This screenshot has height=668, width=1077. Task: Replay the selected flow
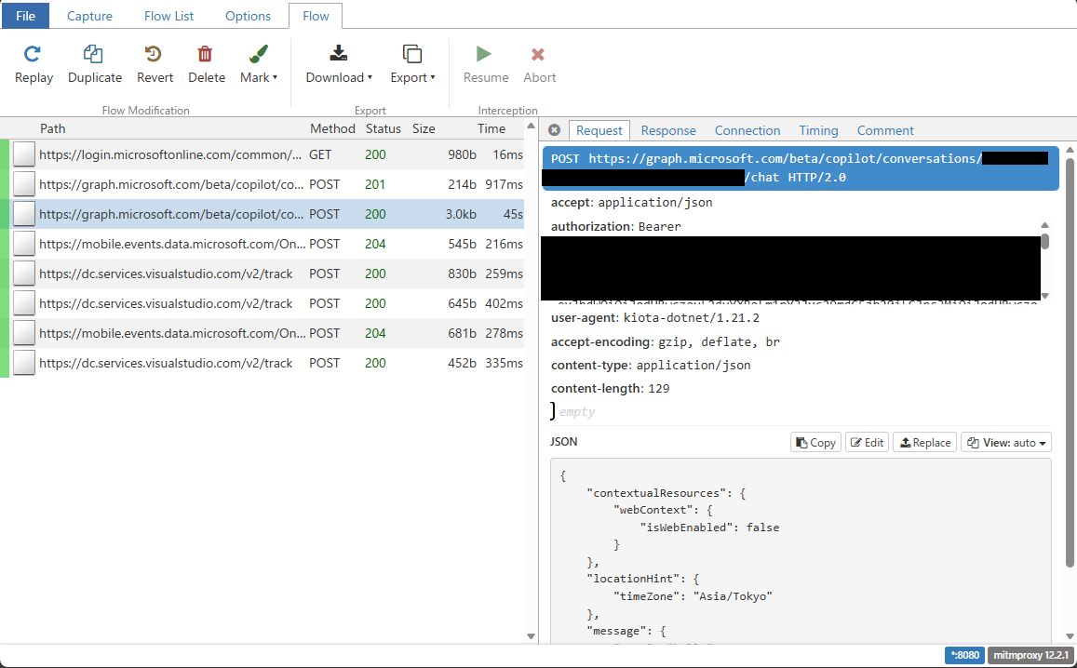click(34, 63)
